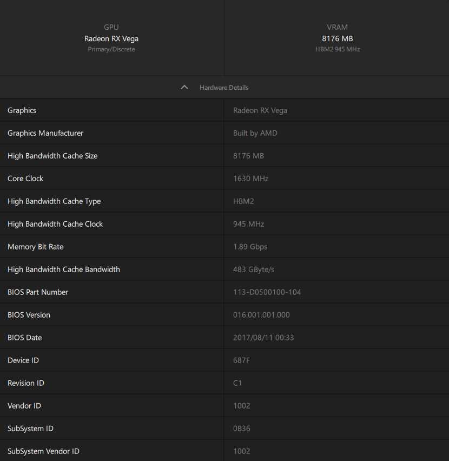Collapse the Hardware Details chevron
This screenshot has height=461, width=449.
(184, 87)
